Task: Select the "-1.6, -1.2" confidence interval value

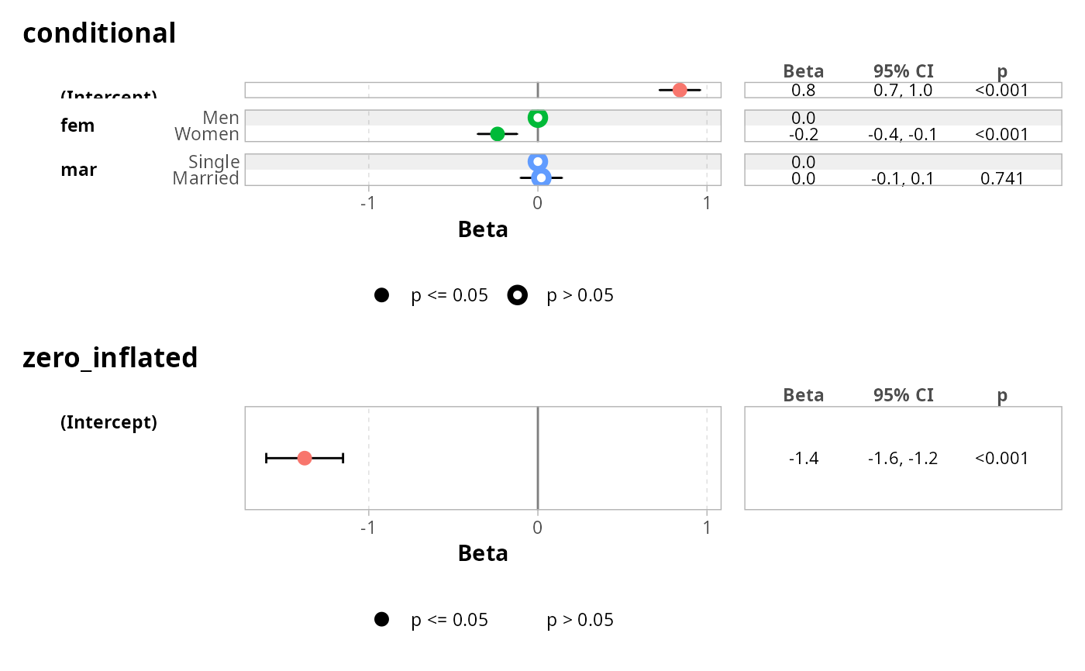Action: pos(903,459)
